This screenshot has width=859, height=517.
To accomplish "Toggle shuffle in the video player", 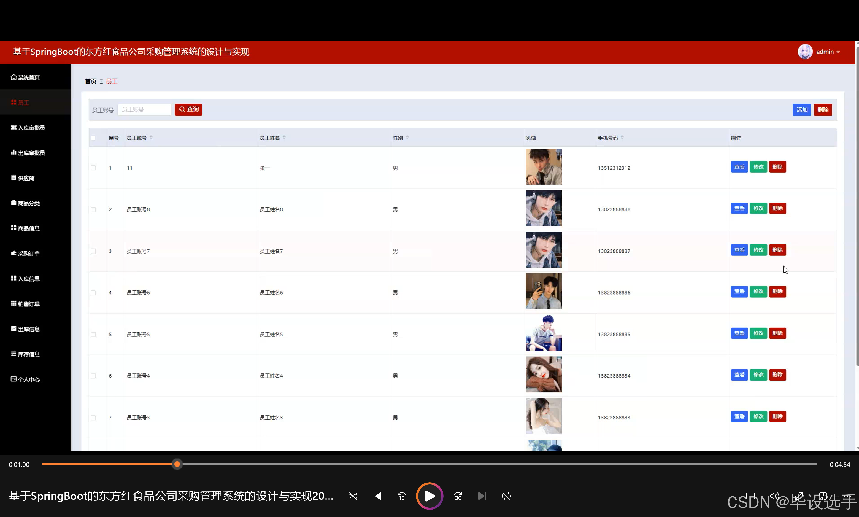I will point(353,496).
